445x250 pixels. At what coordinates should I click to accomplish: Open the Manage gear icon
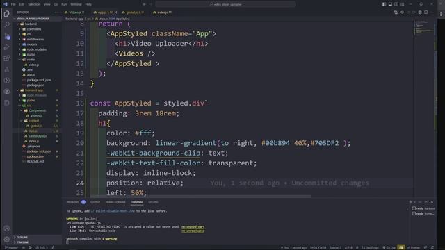coord(7,240)
